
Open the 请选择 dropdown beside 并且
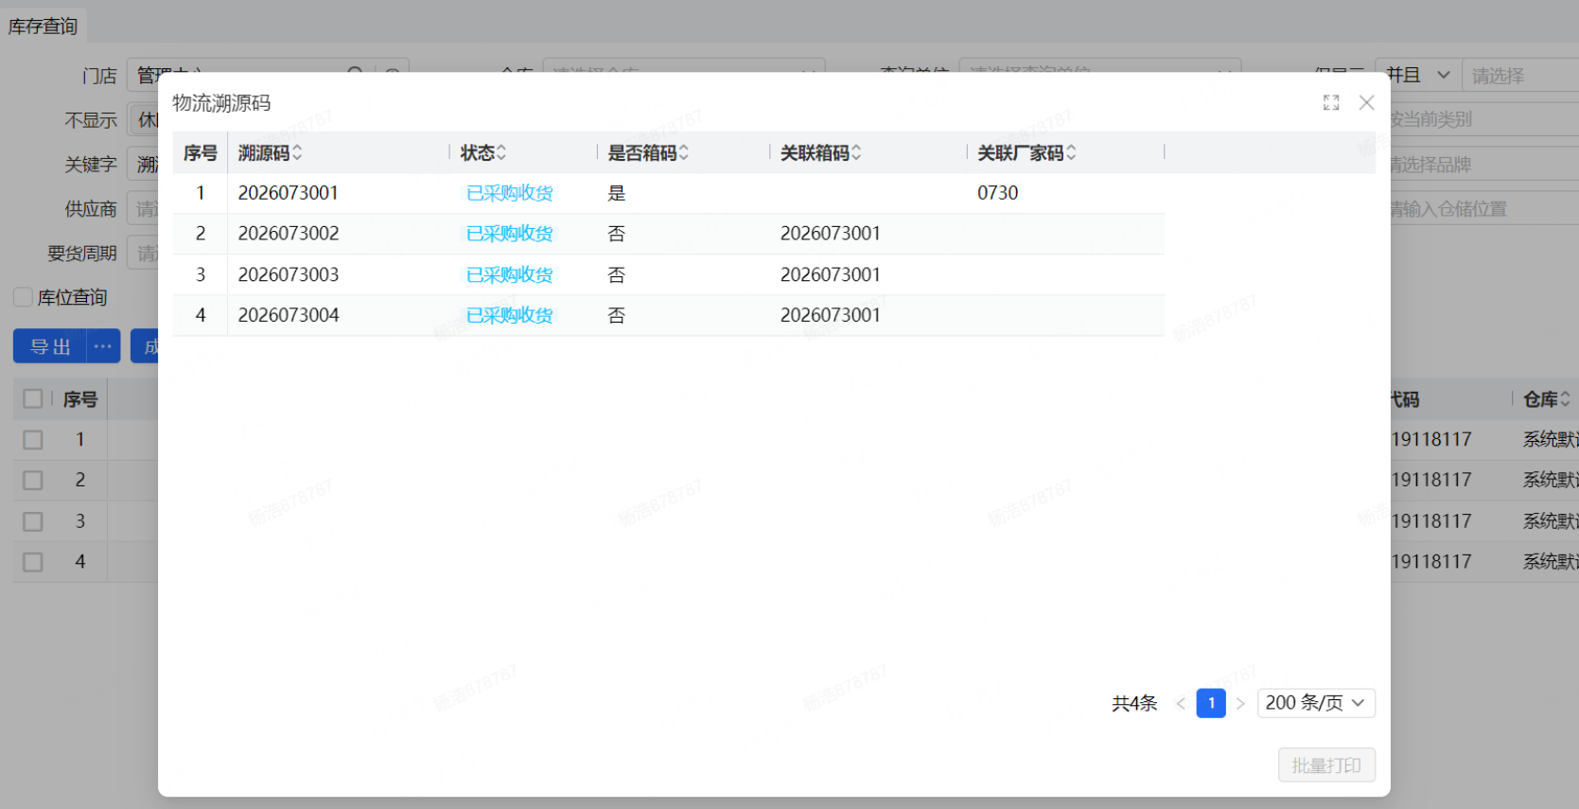(1520, 75)
